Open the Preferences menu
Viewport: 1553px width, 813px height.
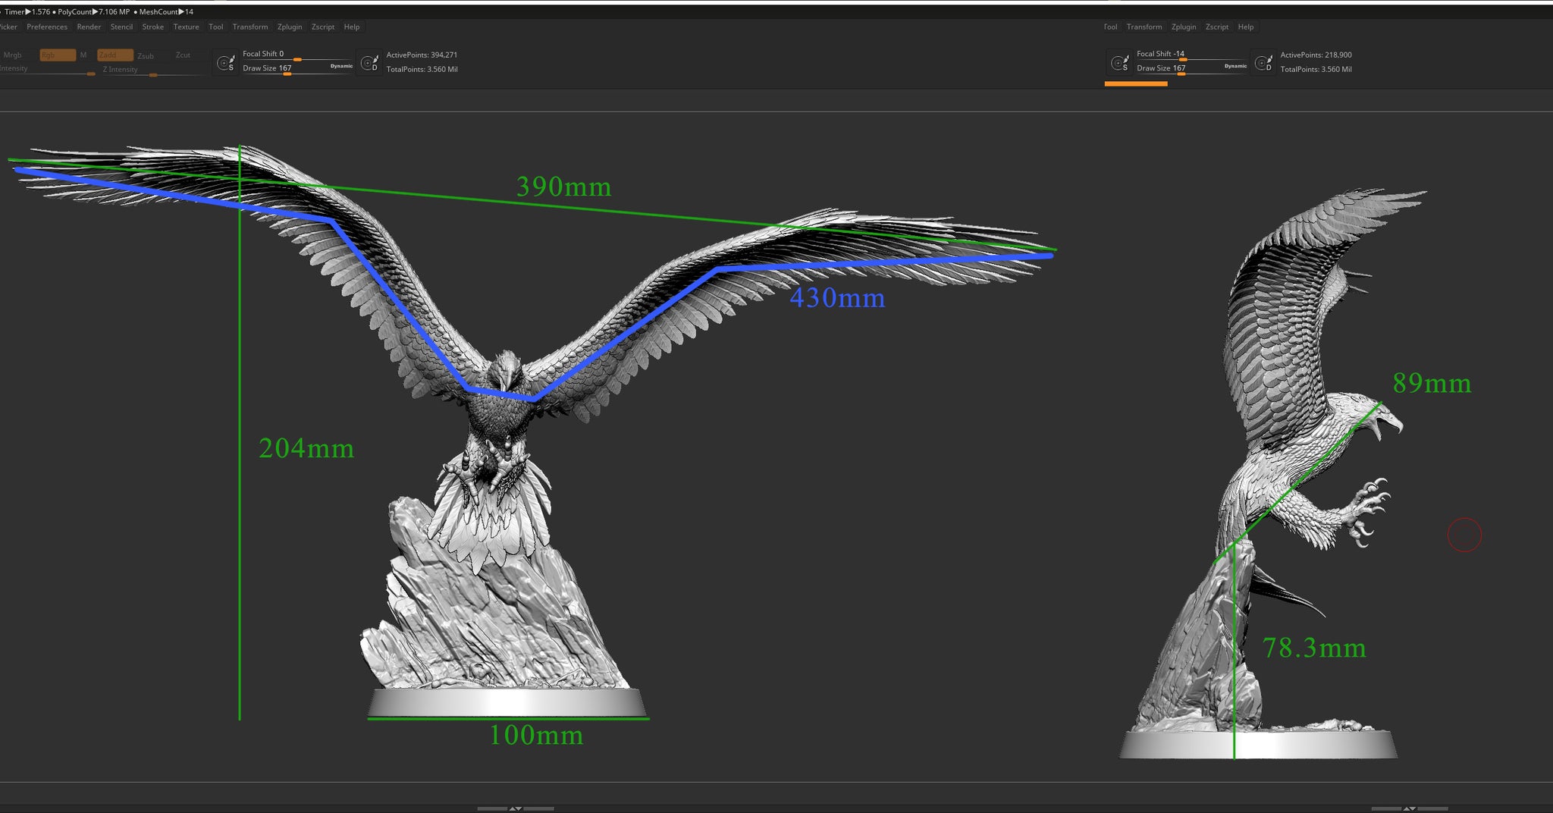tap(47, 27)
